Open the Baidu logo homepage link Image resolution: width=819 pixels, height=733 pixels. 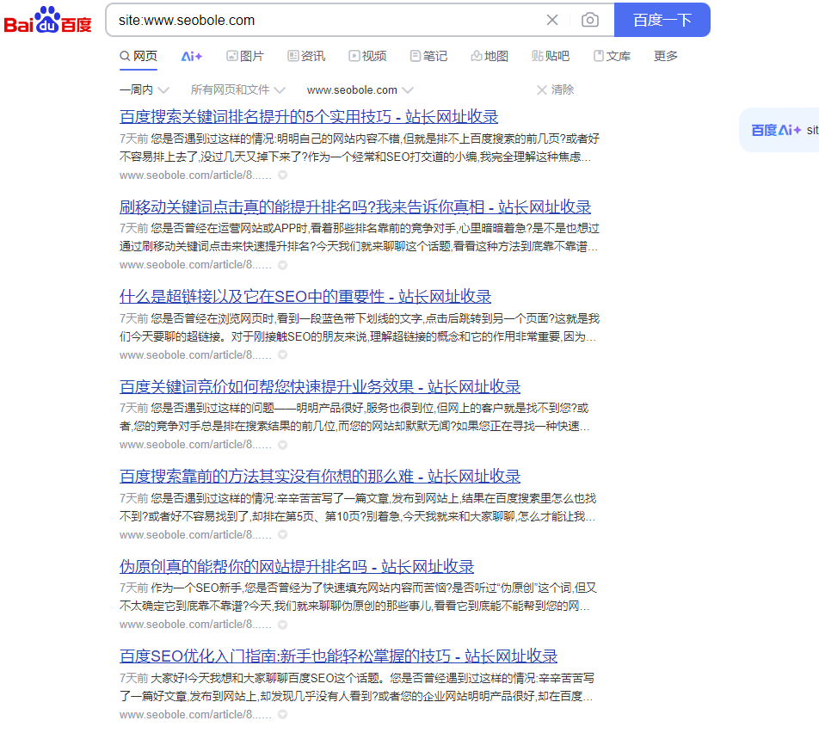[47, 21]
